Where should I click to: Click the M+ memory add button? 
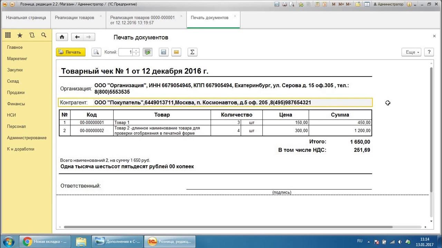click(x=341, y=4)
